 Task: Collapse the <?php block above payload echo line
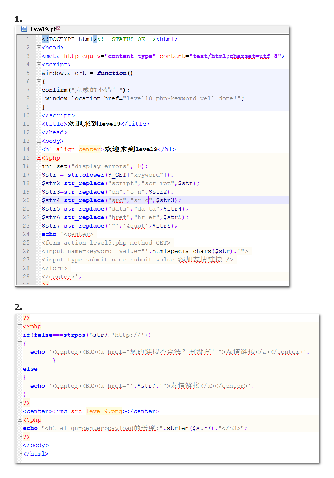coord(20,420)
